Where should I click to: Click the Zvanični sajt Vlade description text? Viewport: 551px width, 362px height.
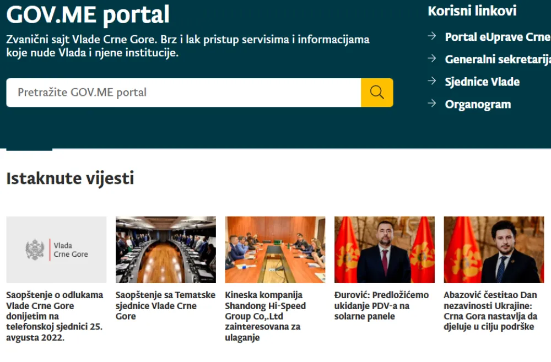pos(188,46)
